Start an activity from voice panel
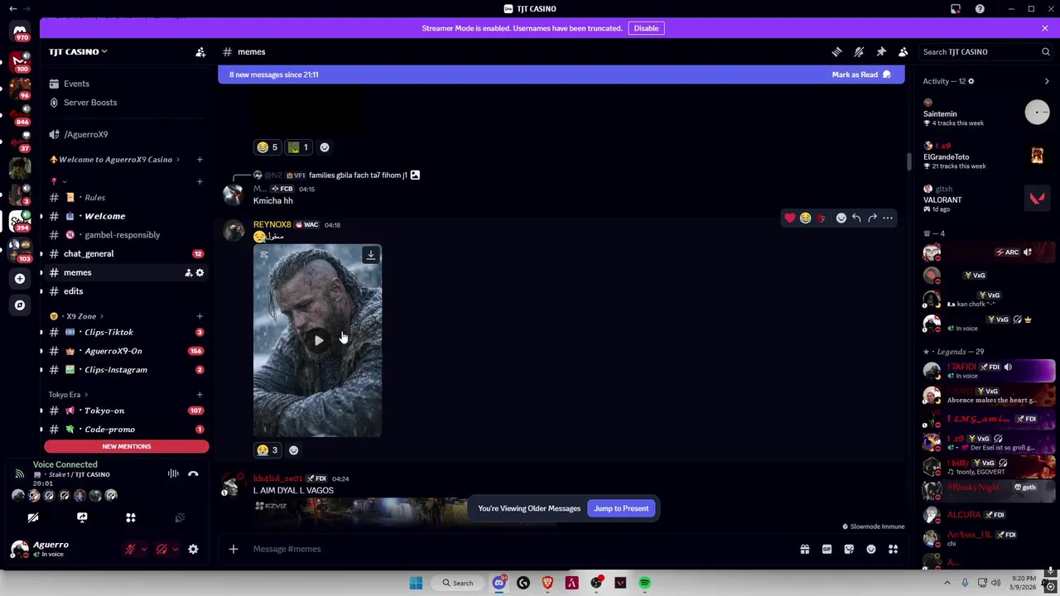This screenshot has width=1060, height=596. (131, 517)
